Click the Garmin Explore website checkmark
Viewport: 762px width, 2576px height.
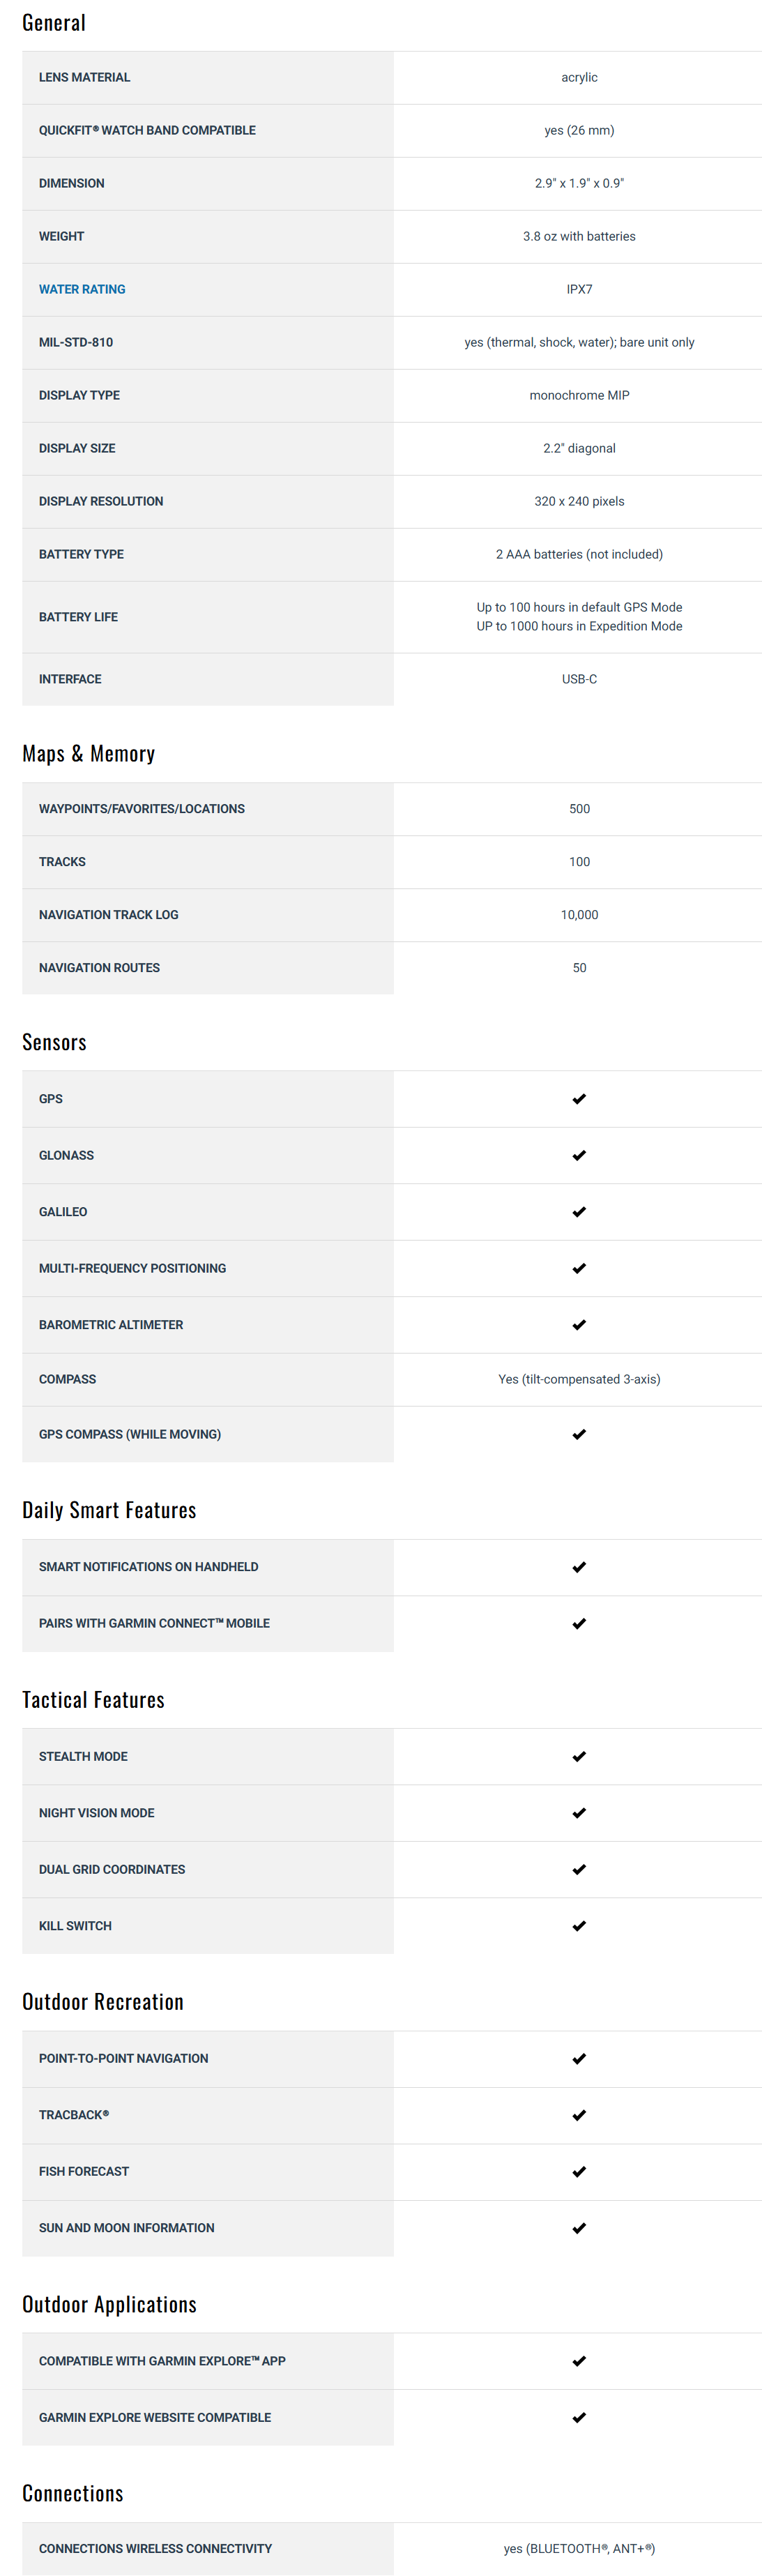point(579,2417)
